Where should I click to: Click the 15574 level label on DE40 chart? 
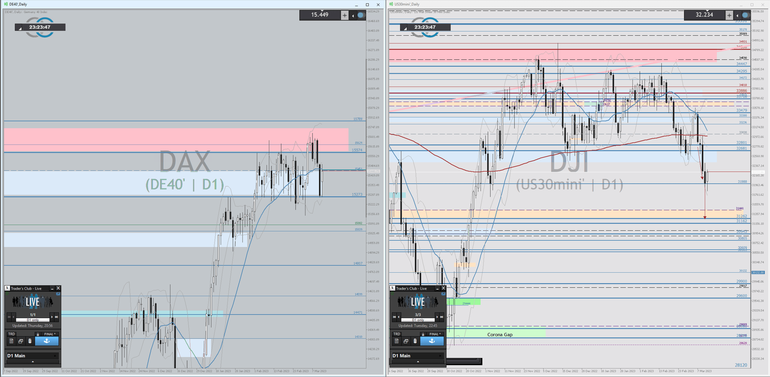(x=357, y=150)
